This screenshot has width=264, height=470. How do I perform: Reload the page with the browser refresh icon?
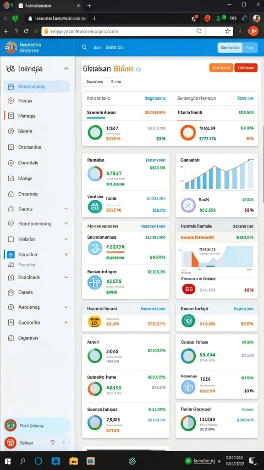(26, 31)
